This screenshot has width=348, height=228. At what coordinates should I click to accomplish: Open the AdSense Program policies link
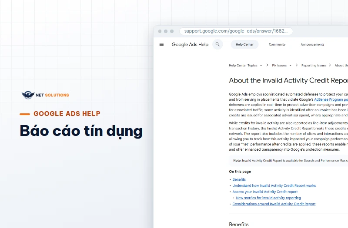331,99
